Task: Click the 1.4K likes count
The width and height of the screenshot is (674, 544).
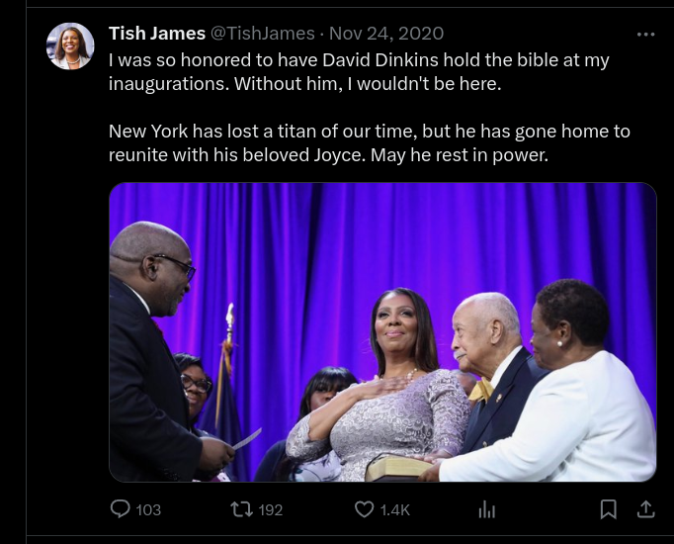Action: pyautogui.click(x=394, y=509)
